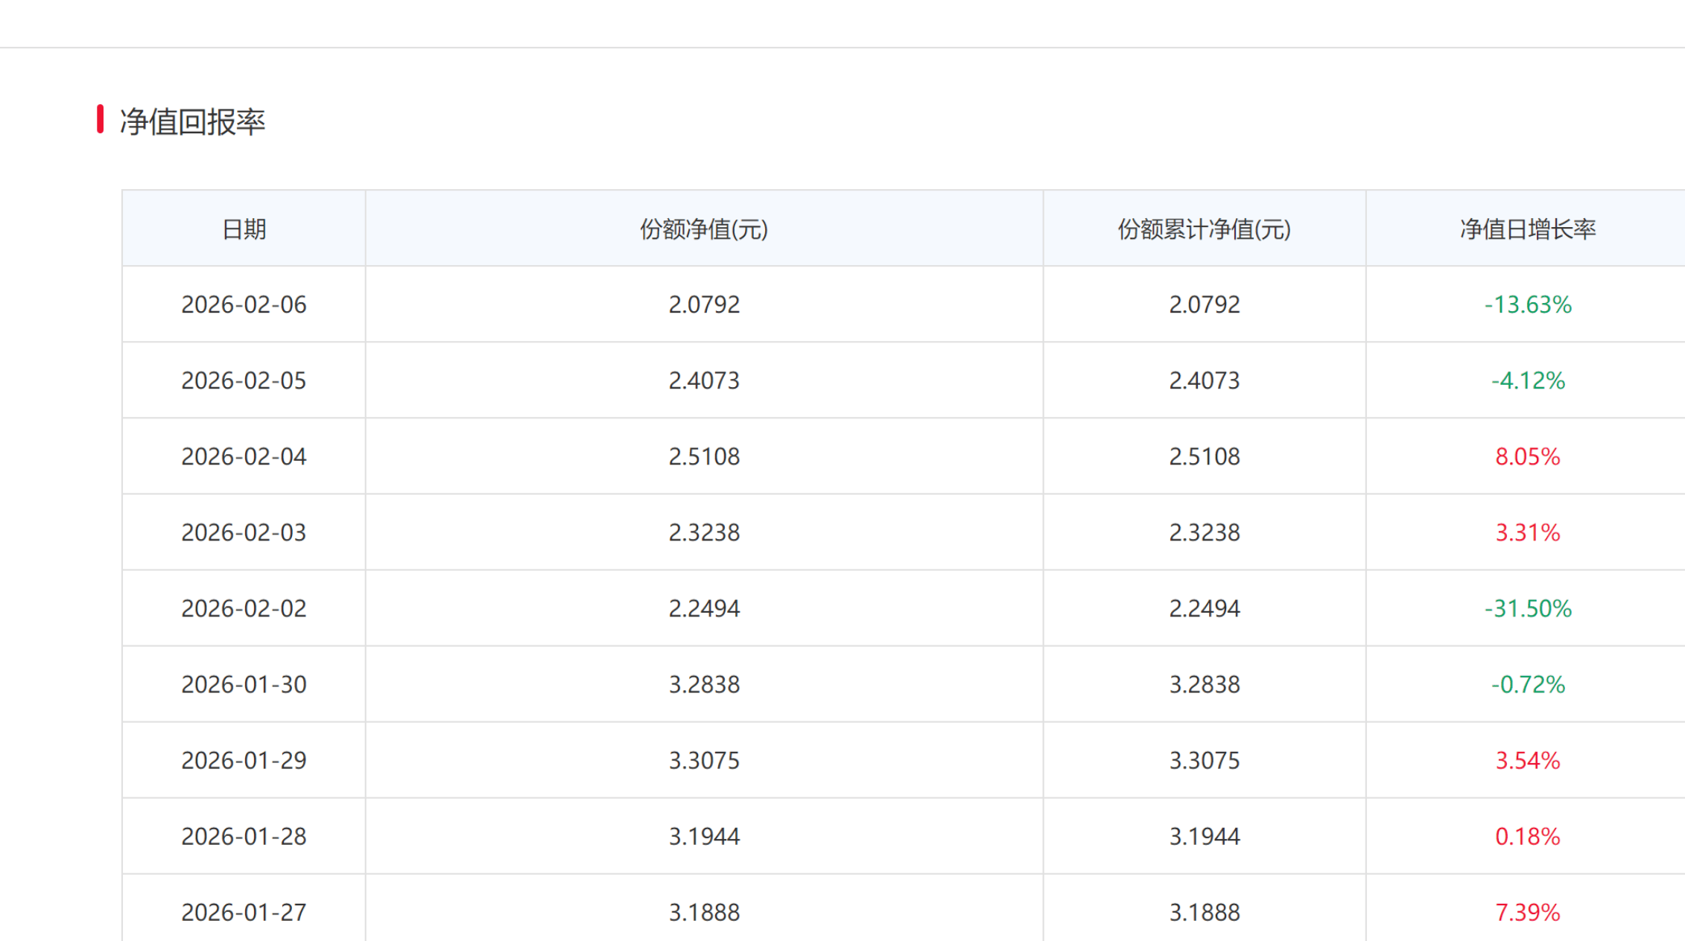Click the -0.72% growth rate value

[1527, 684]
